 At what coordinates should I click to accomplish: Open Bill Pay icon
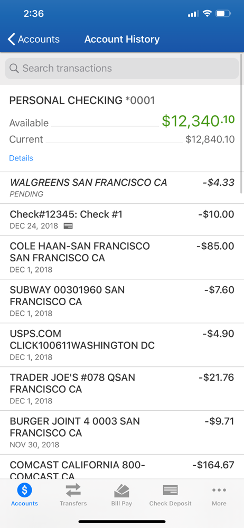click(x=121, y=491)
